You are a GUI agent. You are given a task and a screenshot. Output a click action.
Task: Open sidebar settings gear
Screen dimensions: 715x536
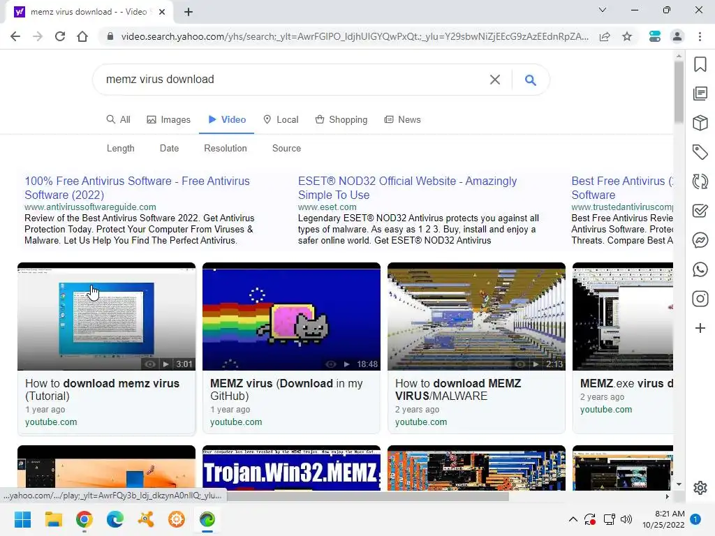tap(700, 488)
